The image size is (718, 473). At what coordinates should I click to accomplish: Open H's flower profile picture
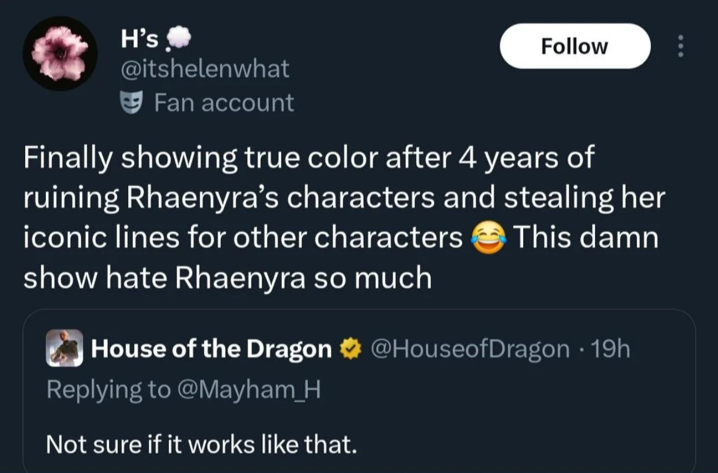point(60,54)
